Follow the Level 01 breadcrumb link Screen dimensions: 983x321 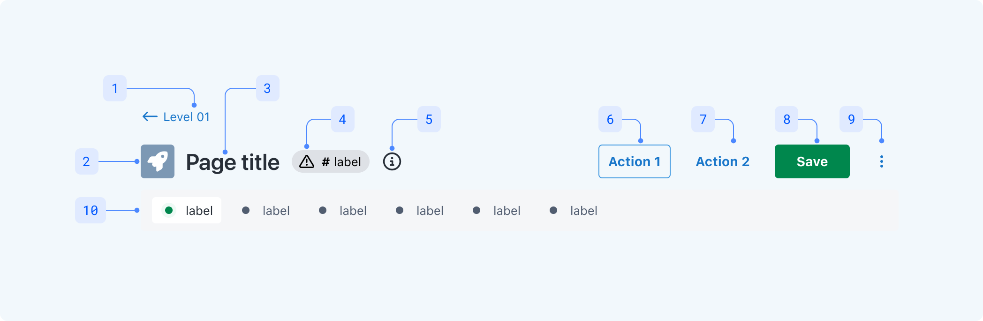pos(186,117)
